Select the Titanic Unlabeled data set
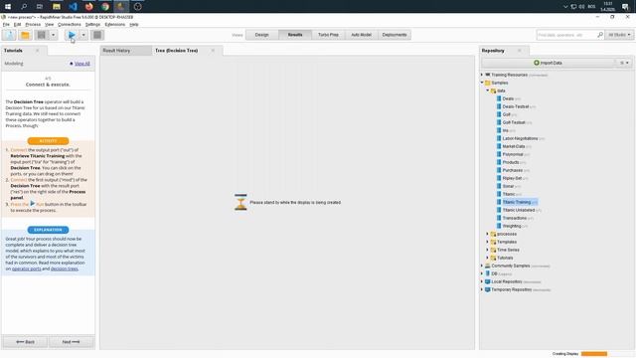 [x=519, y=210]
